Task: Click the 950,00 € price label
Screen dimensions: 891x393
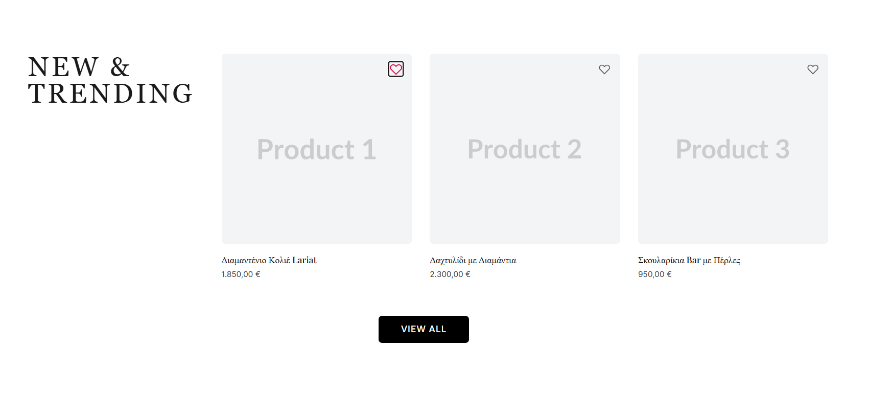Action: (654, 274)
